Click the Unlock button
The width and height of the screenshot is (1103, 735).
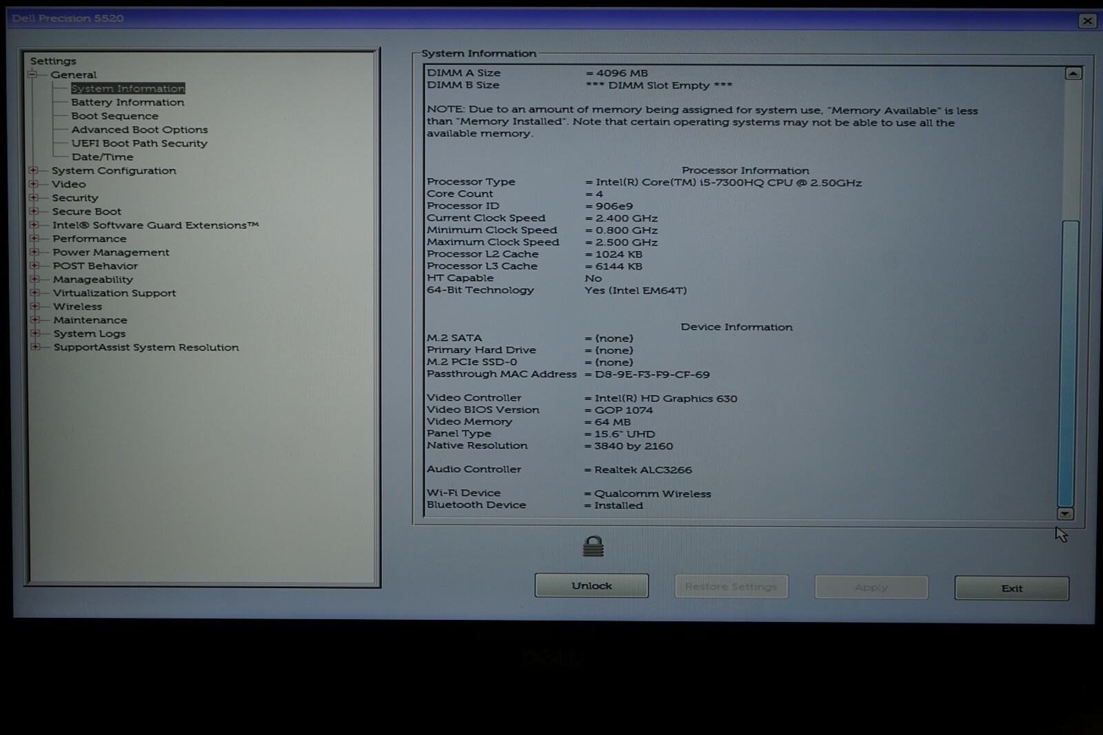coord(591,585)
